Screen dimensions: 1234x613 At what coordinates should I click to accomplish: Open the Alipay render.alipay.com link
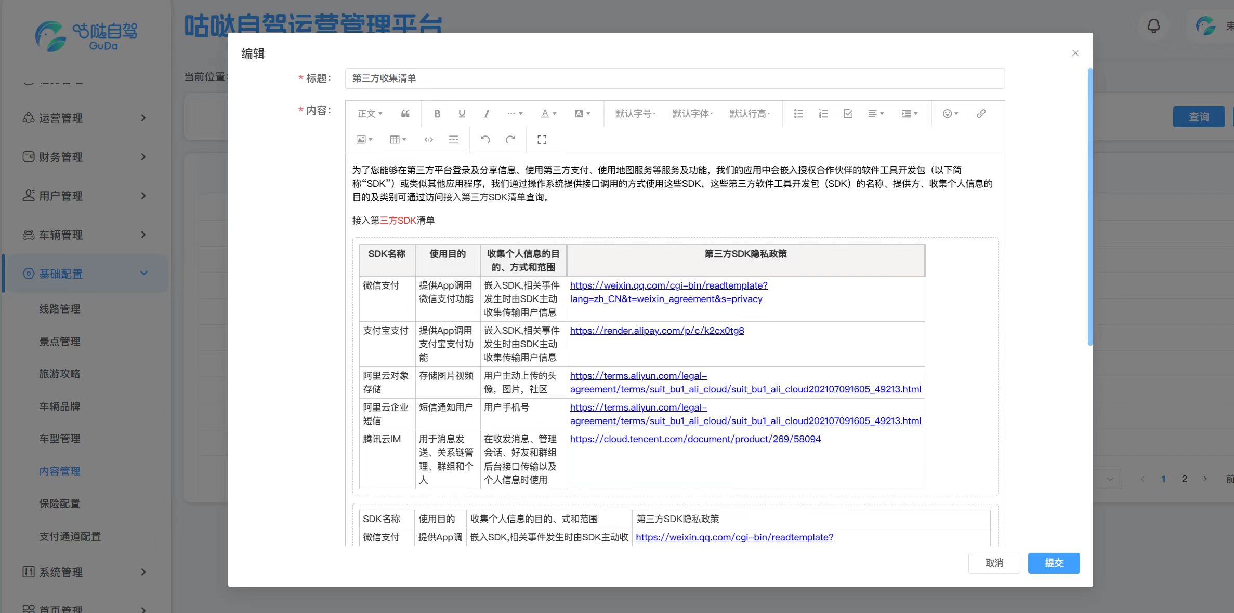657,331
